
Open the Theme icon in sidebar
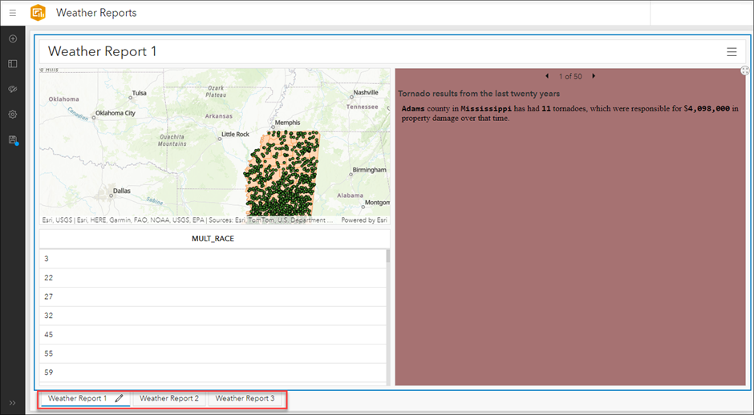coord(13,90)
